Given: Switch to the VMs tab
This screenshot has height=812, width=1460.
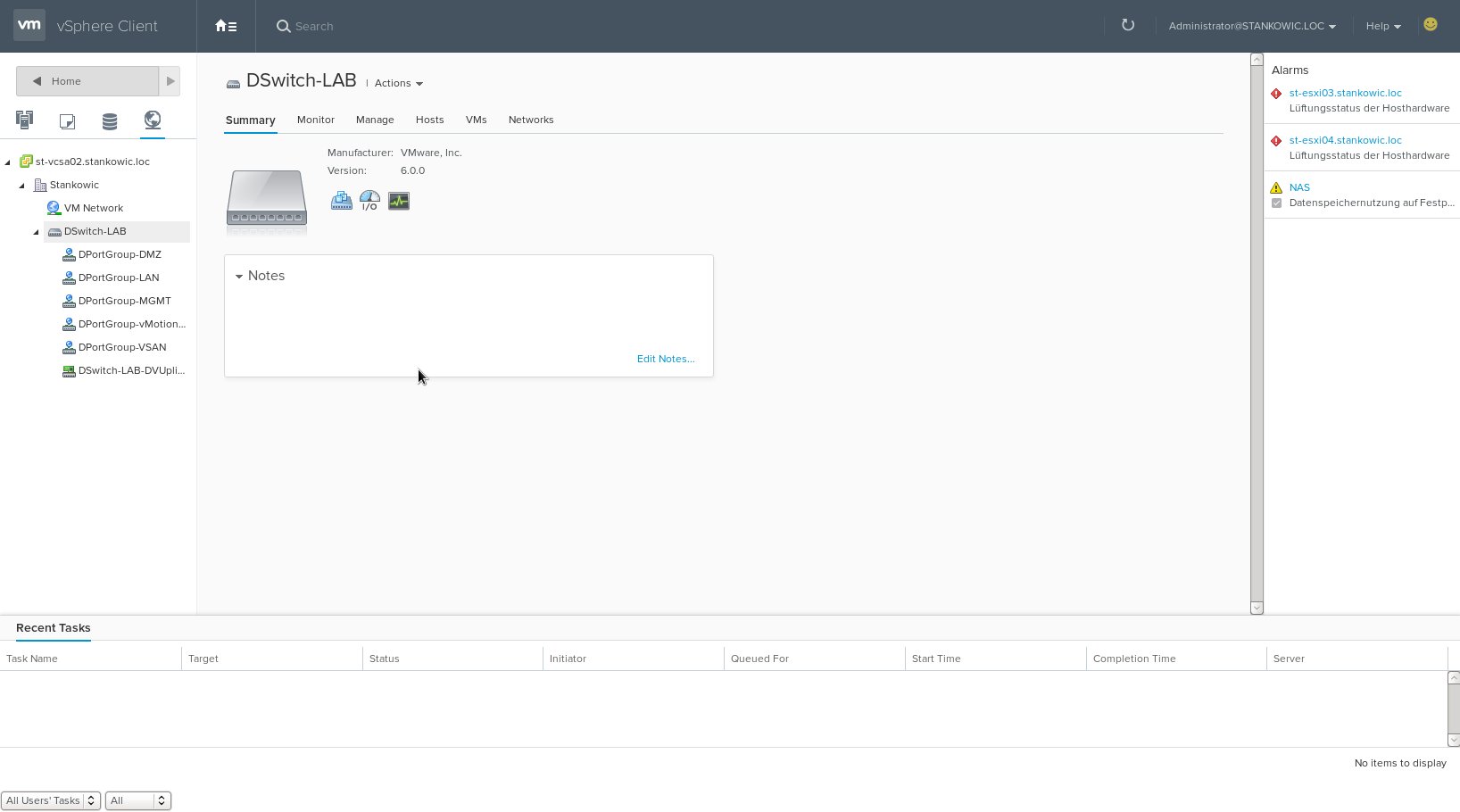Looking at the screenshot, I should point(476,120).
